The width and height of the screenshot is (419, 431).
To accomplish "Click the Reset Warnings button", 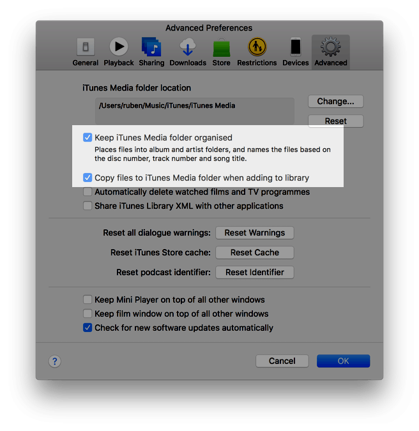I will coord(255,233).
